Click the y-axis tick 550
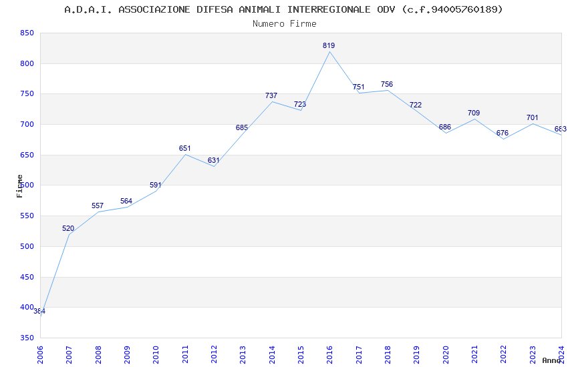This screenshot has width=568, height=367. click(27, 216)
